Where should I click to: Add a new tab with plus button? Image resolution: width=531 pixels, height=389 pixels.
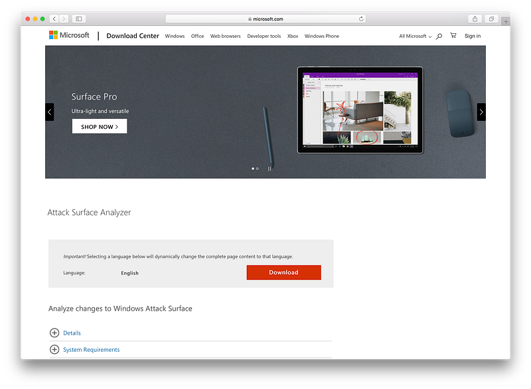506,21
